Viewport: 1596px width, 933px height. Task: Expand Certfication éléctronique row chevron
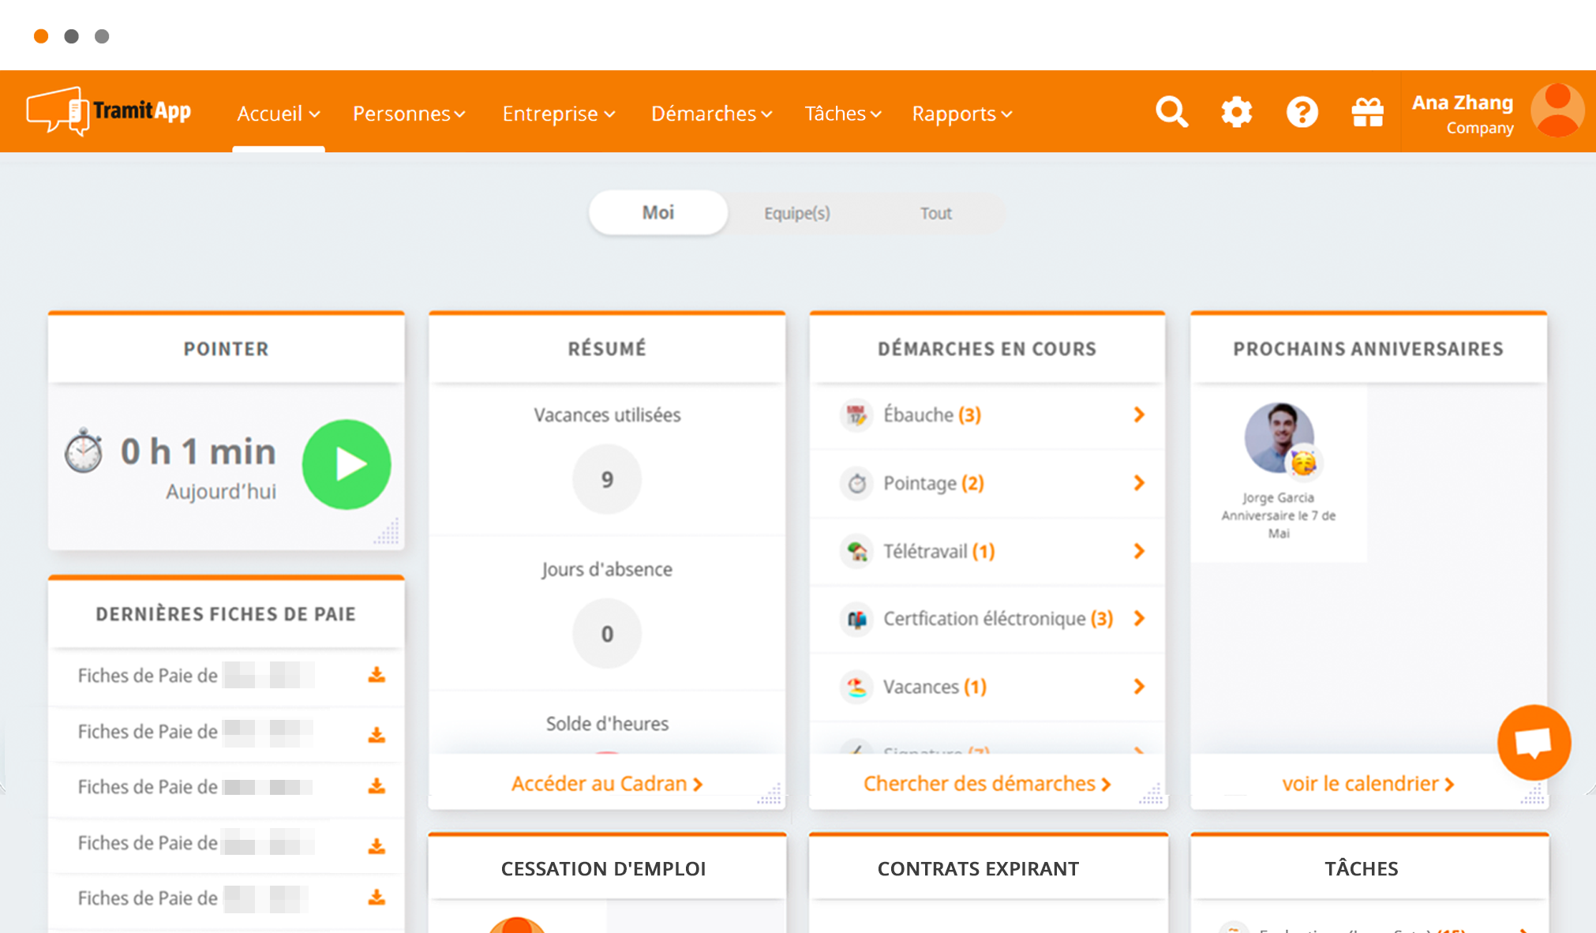point(1138,619)
